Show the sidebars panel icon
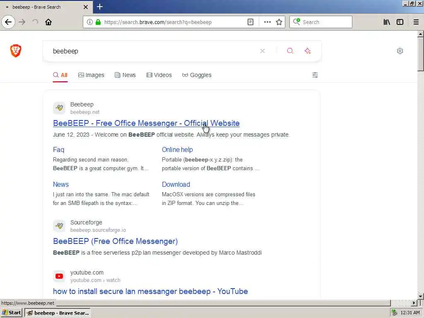This screenshot has height=318, width=424. tap(400, 22)
